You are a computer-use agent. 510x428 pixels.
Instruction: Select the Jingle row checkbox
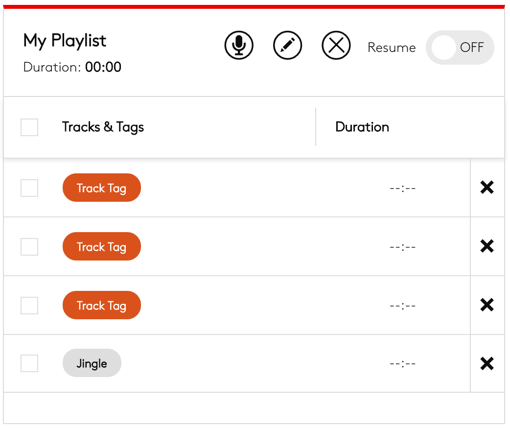click(x=29, y=363)
